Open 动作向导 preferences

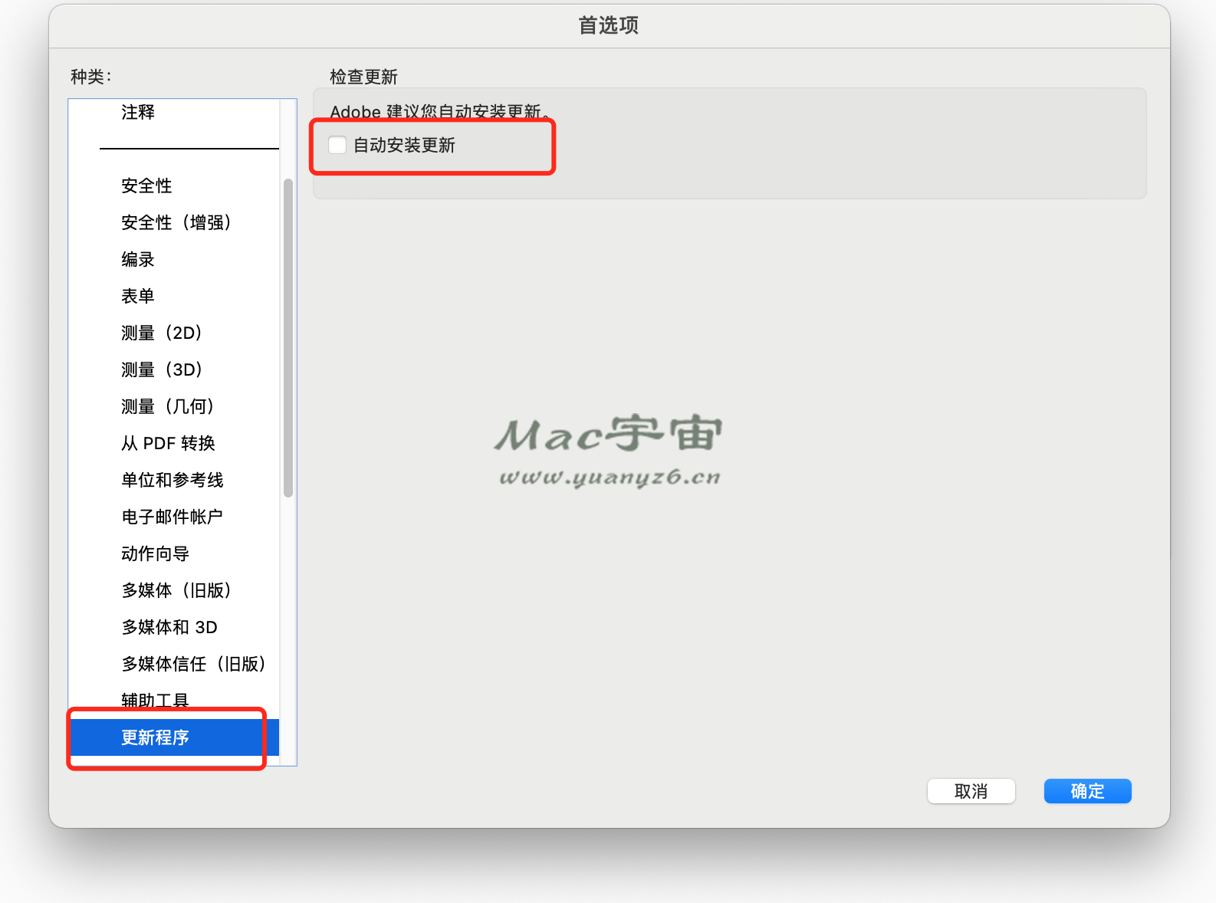tap(155, 553)
